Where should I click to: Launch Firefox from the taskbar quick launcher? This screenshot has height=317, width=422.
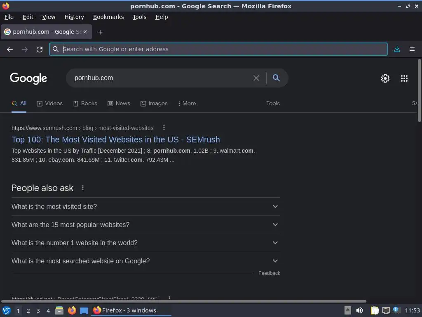tap(72, 310)
